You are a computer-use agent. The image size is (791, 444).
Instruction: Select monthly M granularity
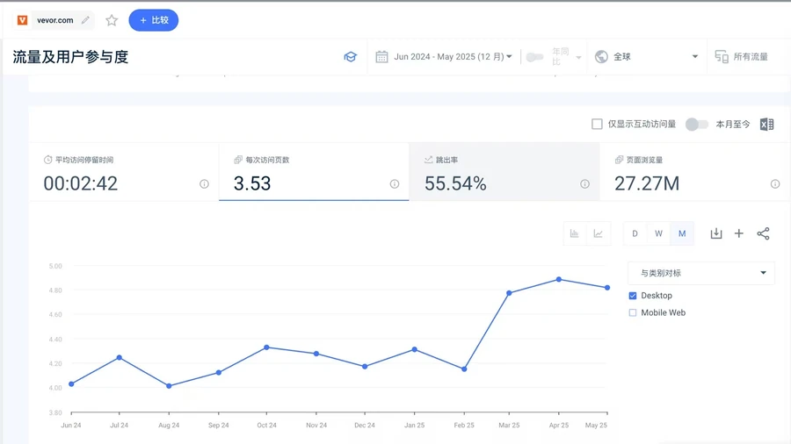click(x=682, y=233)
